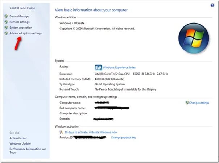Click the Windows activation section heading
This screenshot has height=163, width=219.
coord(67,126)
